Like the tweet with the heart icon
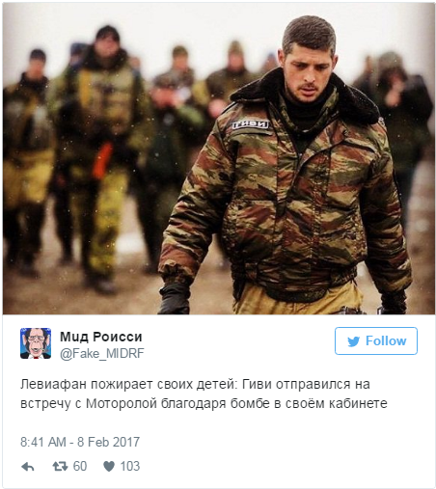This screenshot has width=436, height=489. point(109,466)
